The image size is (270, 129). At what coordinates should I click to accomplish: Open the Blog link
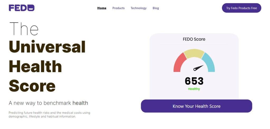[156, 8]
